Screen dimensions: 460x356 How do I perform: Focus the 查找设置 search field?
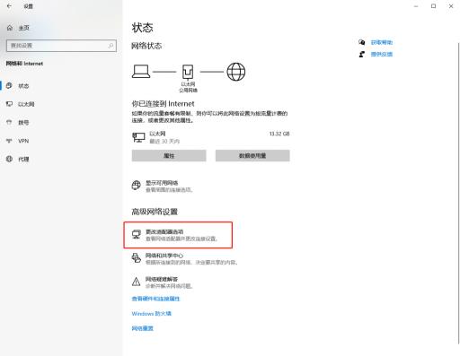61,46
